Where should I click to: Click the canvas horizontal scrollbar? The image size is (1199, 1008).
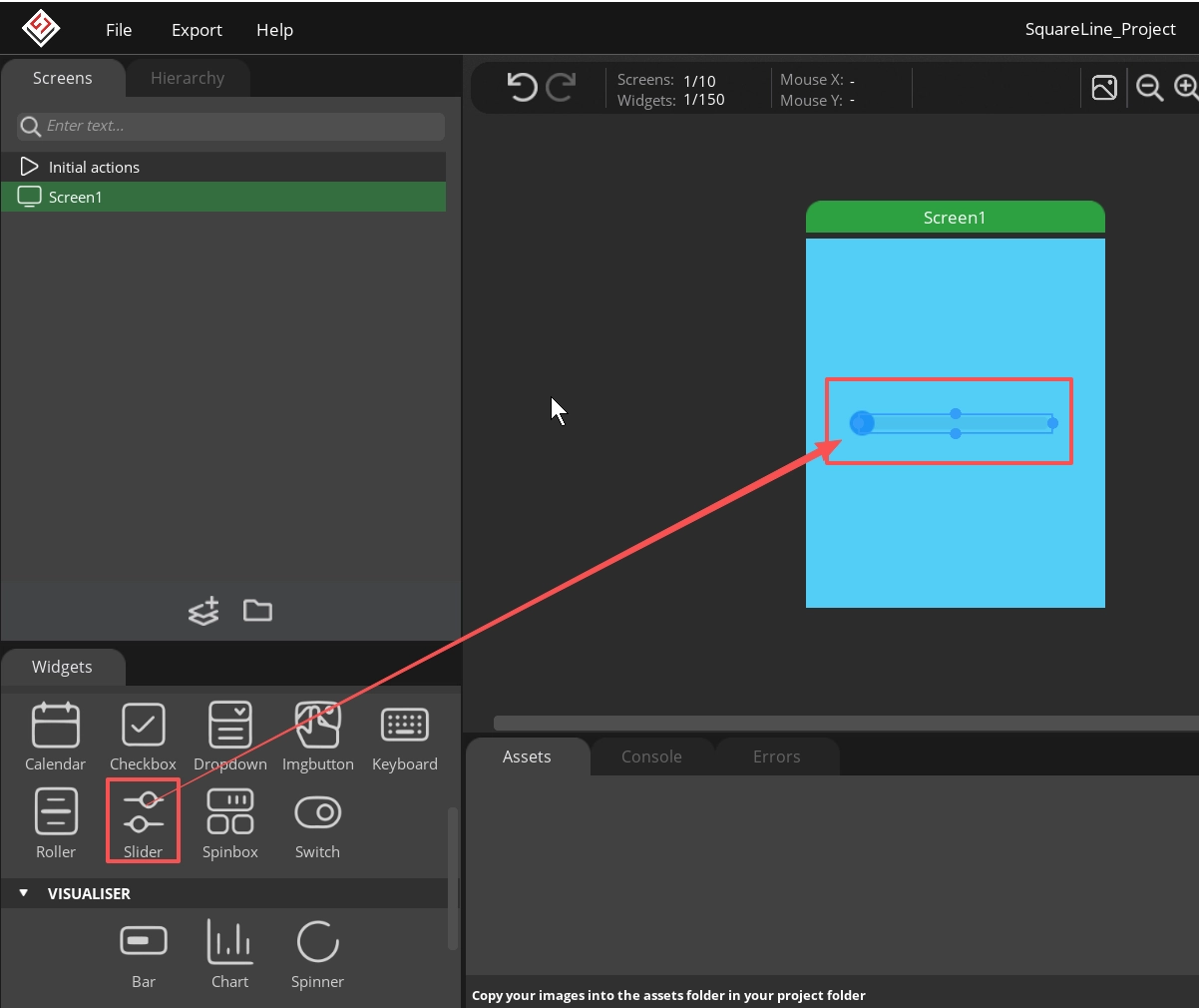(846, 723)
